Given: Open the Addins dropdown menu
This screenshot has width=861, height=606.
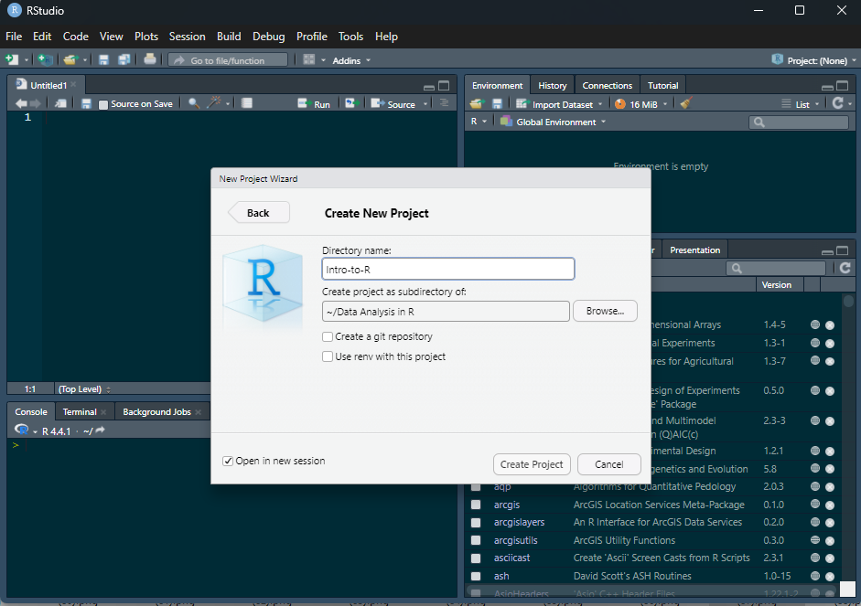Looking at the screenshot, I should 351,60.
